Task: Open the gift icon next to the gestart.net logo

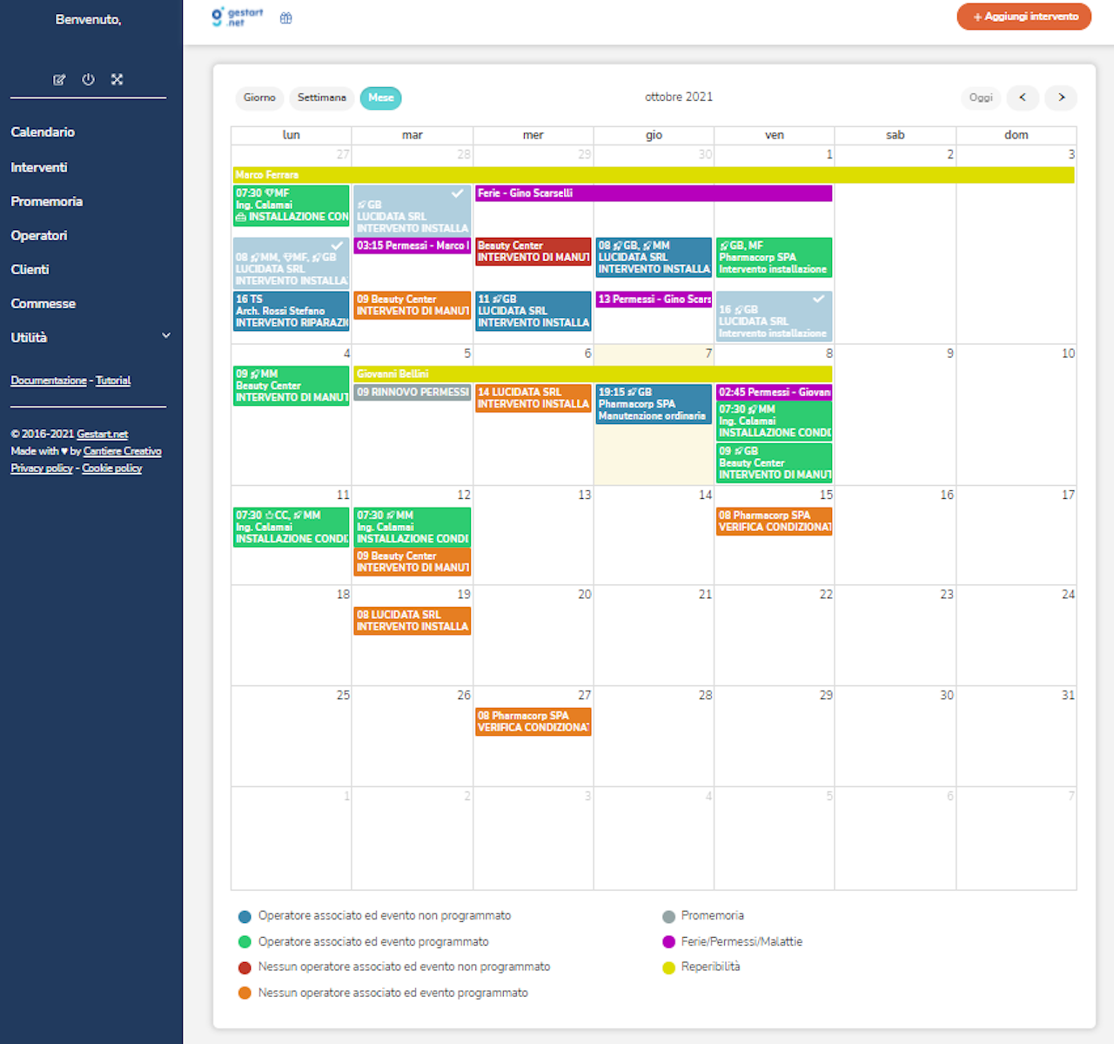Action: click(x=285, y=17)
